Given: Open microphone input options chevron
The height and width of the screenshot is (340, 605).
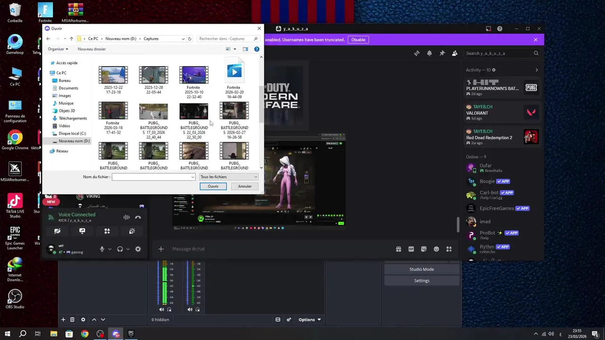Looking at the screenshot, I should click(x=110, y=249).
